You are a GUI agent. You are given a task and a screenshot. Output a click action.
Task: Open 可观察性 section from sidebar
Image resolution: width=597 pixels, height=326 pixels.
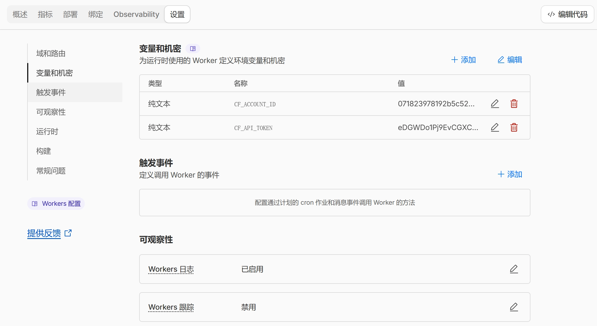pos(50,112)
